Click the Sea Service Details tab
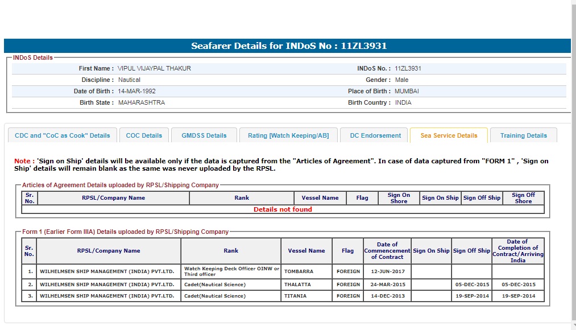This screenshot has height=330, width=576. click(x=449, y=135)
